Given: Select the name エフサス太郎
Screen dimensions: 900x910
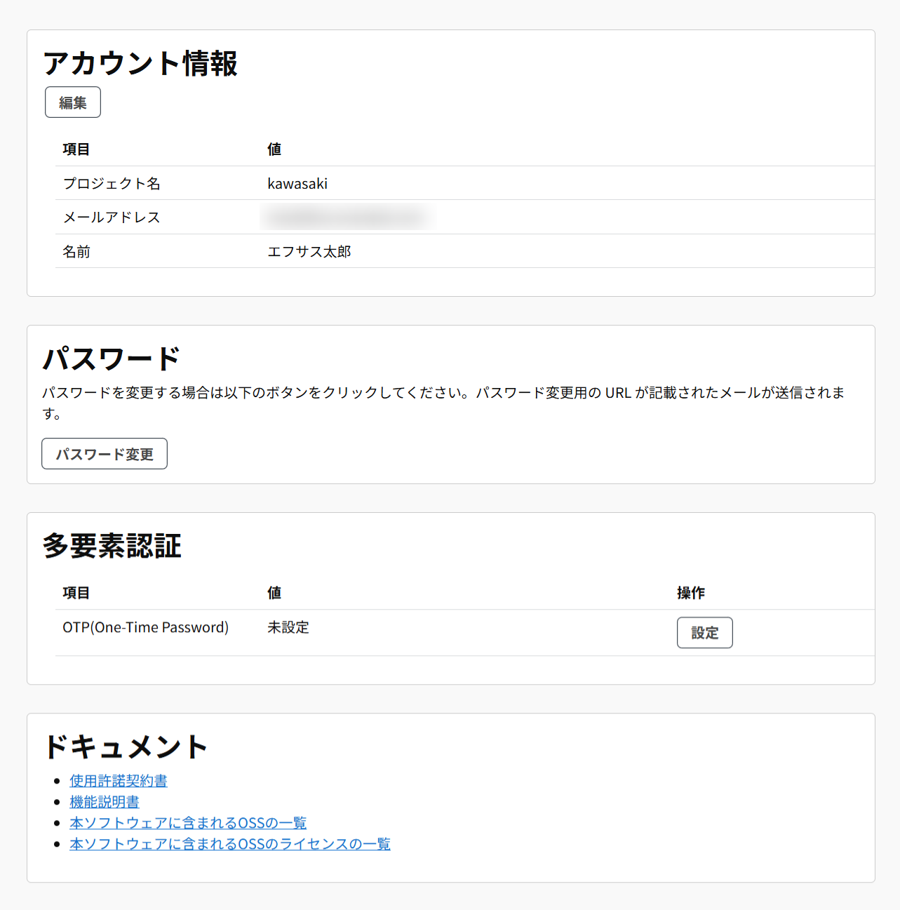Looking at the screenshot, I should 309,251.
